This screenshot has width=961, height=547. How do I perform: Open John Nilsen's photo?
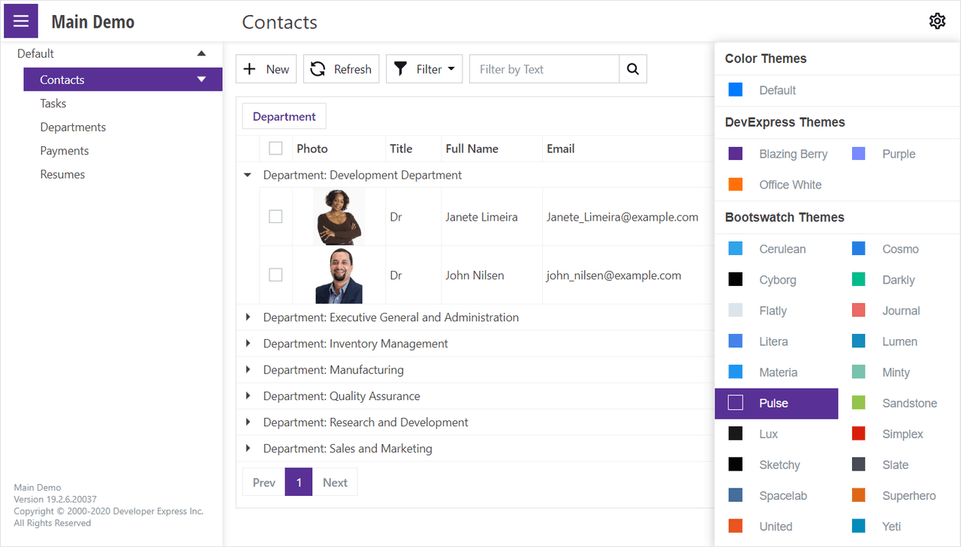point(339,275)
